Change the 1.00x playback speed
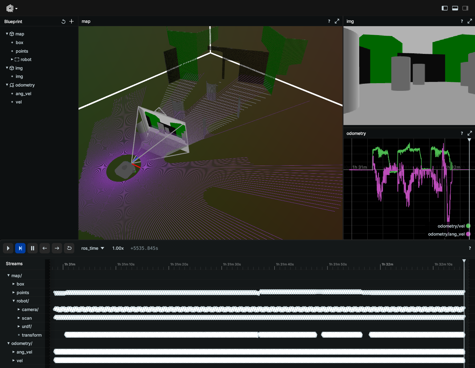This screenshot has width=475, height=368. [x=118, y=248]
